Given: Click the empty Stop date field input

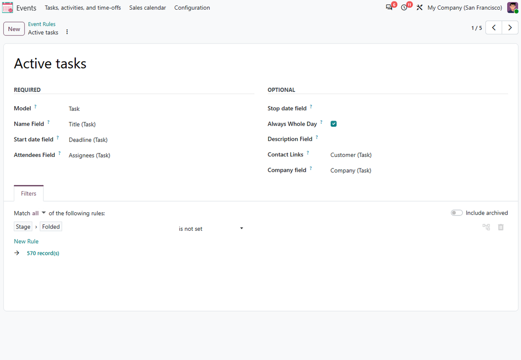Looking at the screenshot, I should (x=419, y=108).
